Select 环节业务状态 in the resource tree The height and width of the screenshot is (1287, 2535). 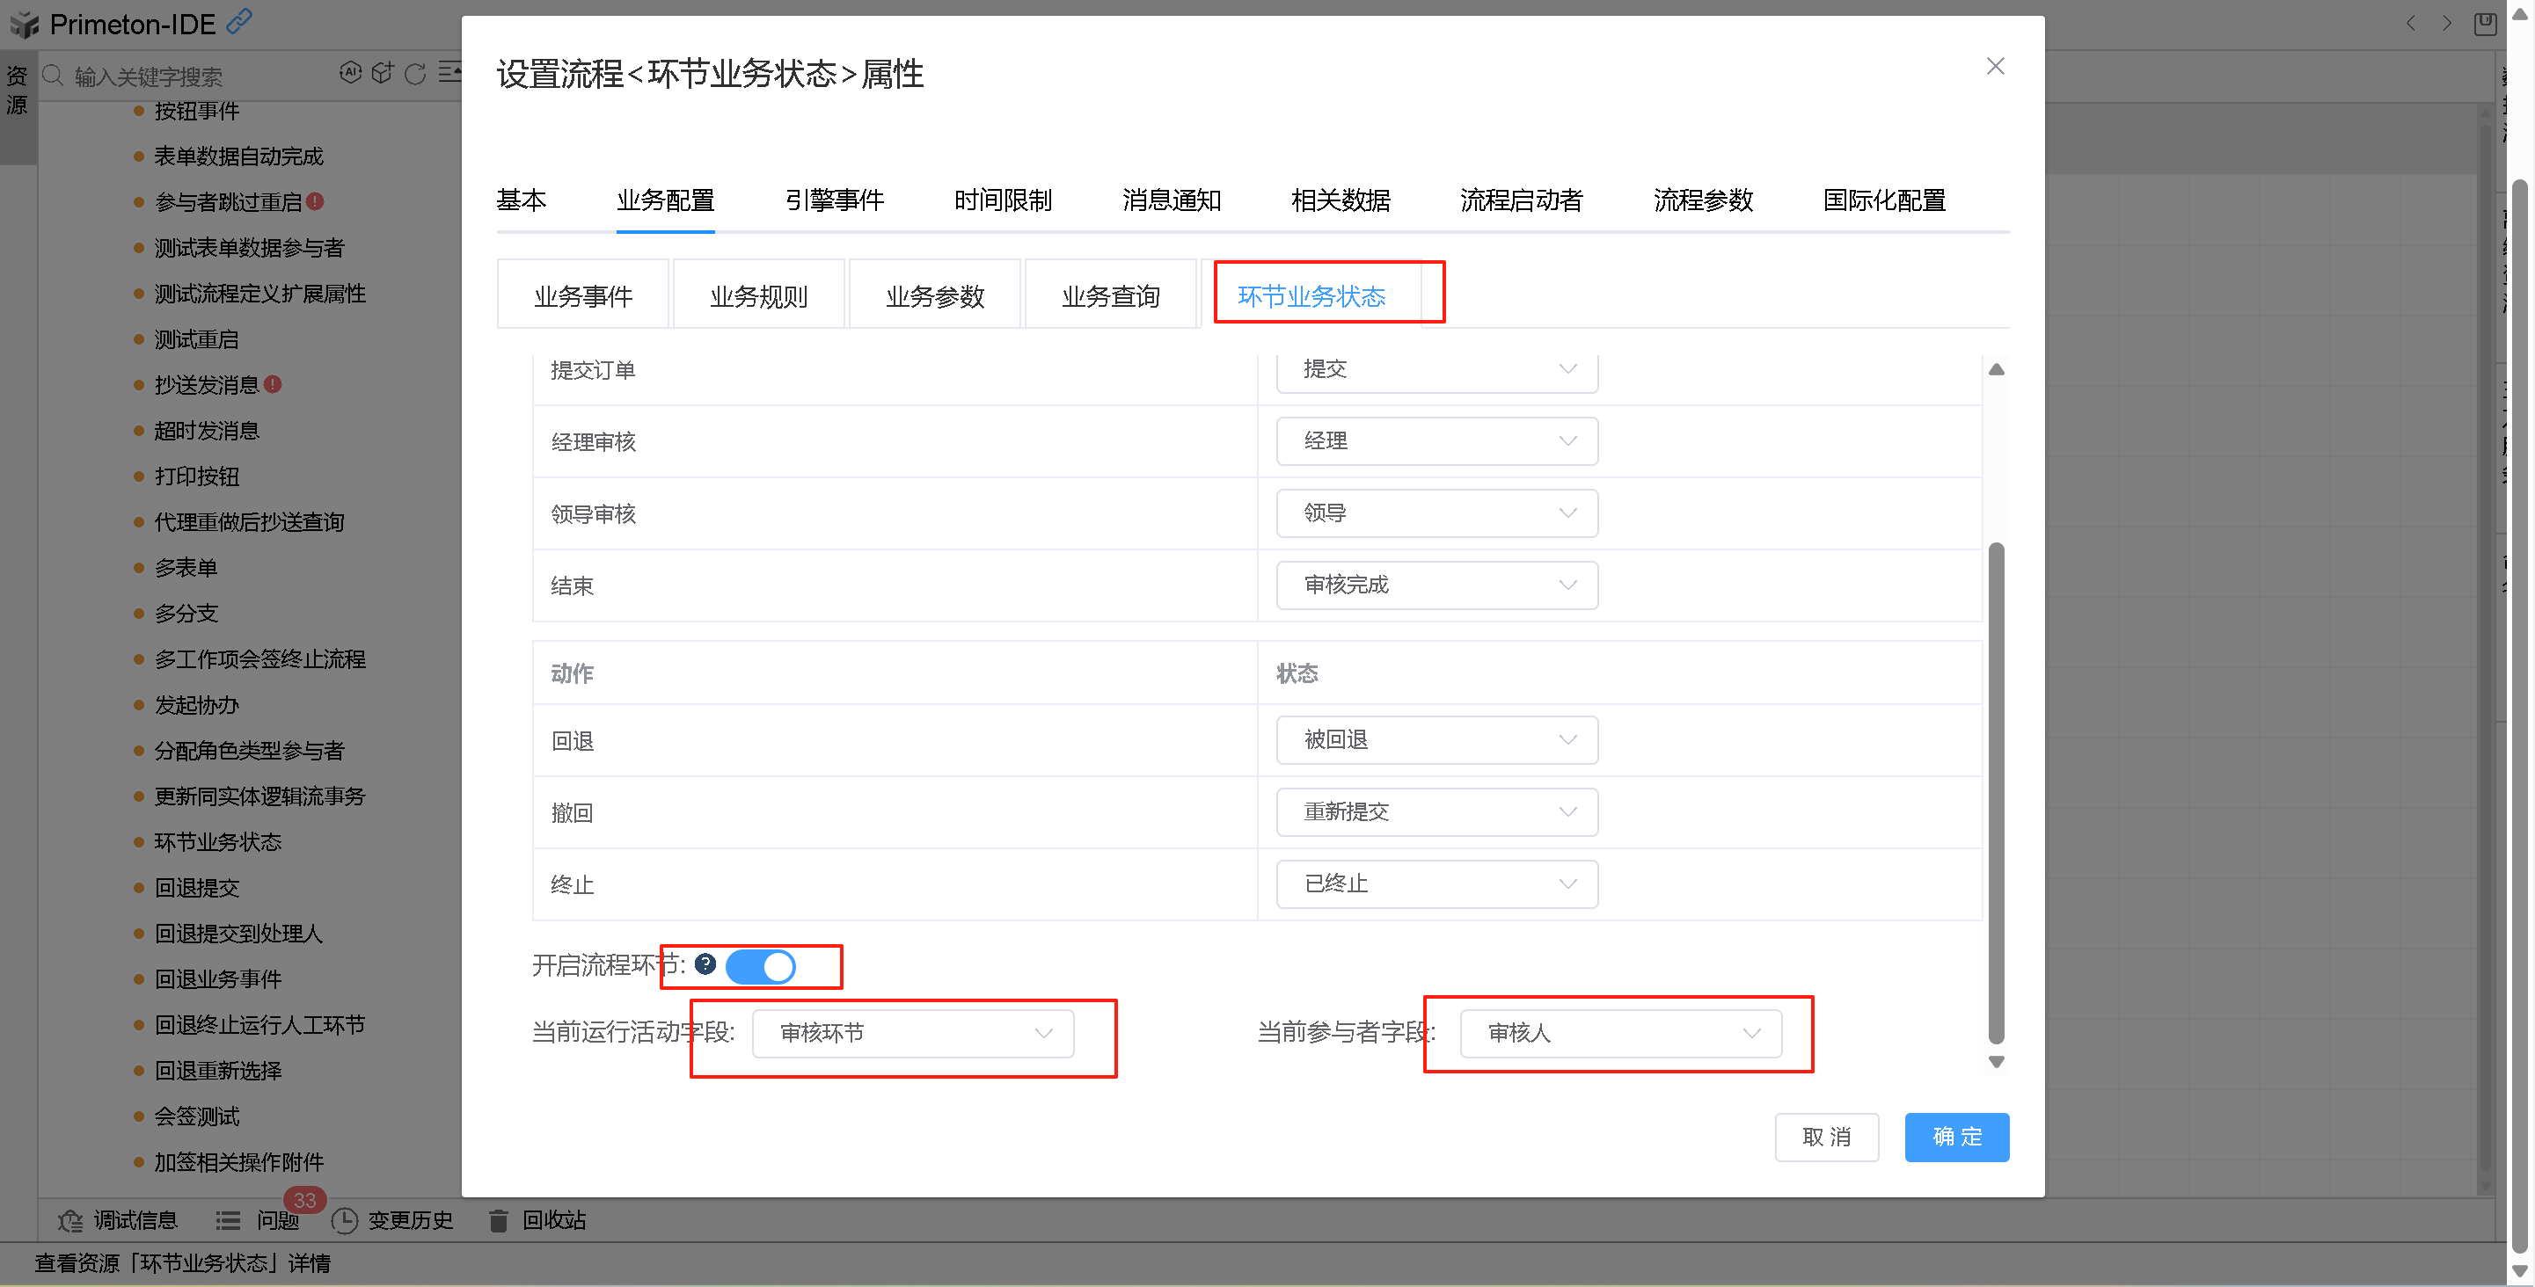217,841
